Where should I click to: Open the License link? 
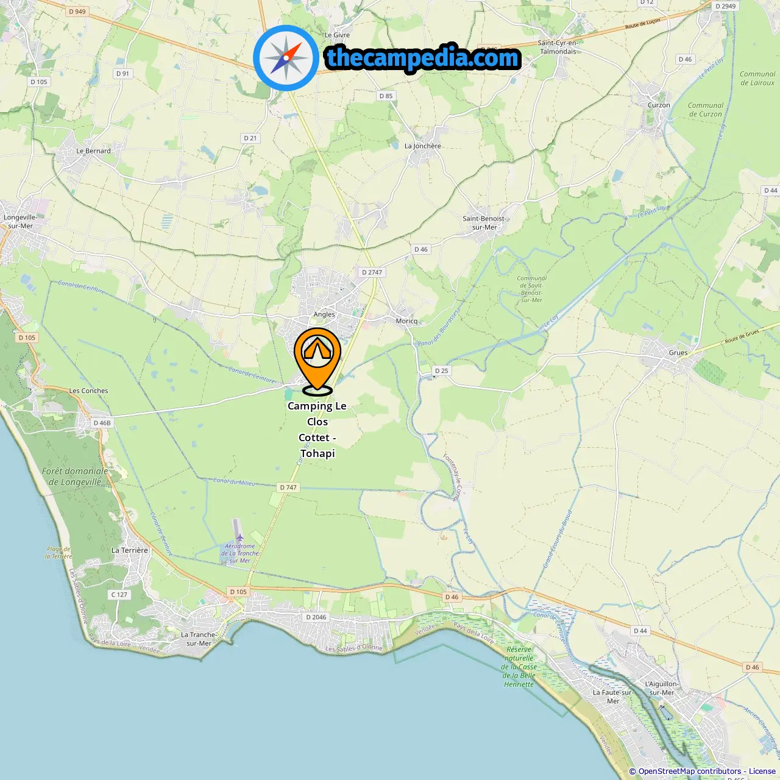click(x=762, y=771)
